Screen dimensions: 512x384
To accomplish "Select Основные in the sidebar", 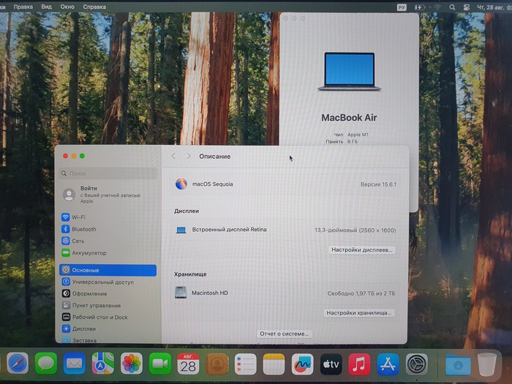I will coord(108,270).
